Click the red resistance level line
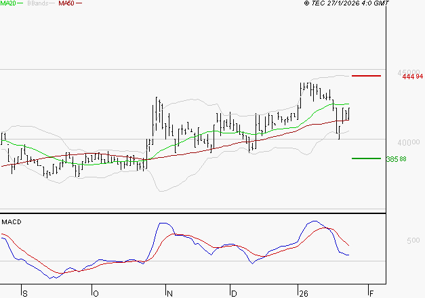The width and height of the screenshot is (425, 298). tap(366, 76)
